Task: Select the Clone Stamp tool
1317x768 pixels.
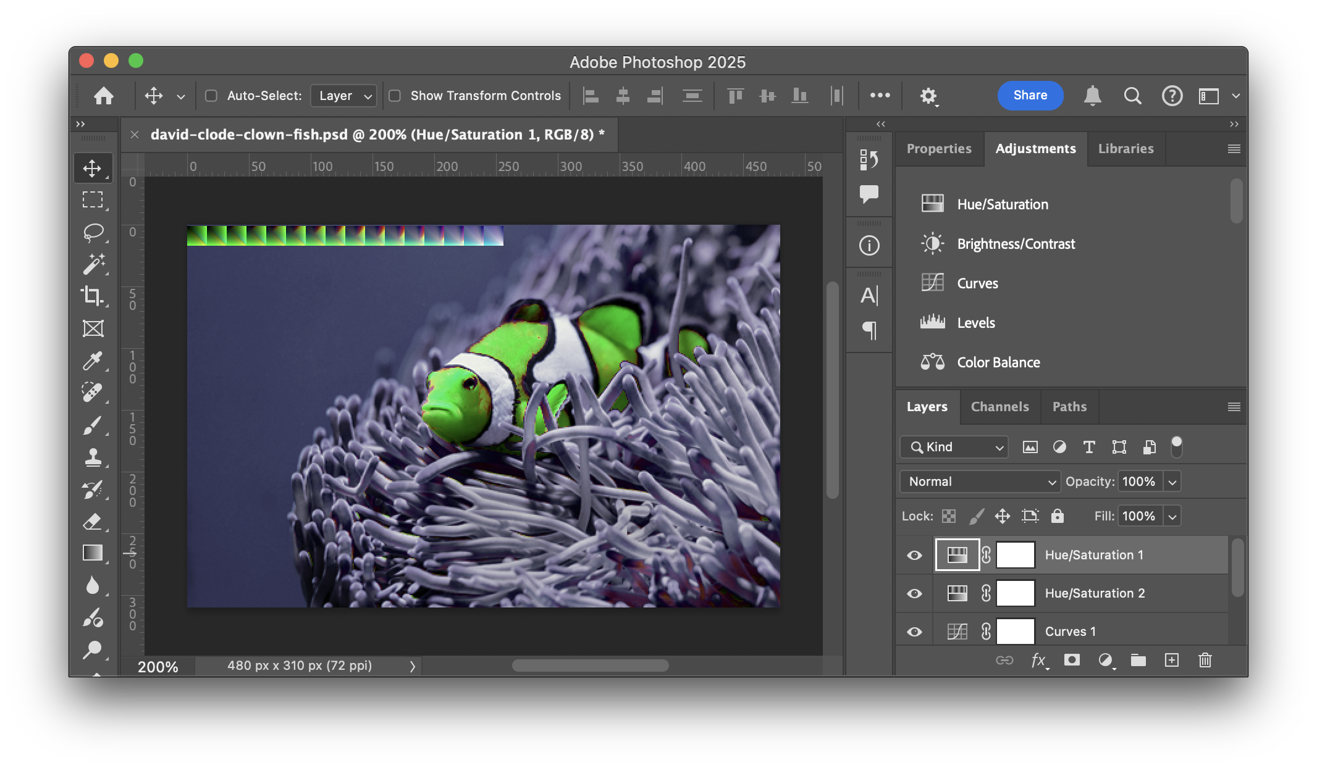Action: (93, 457)
